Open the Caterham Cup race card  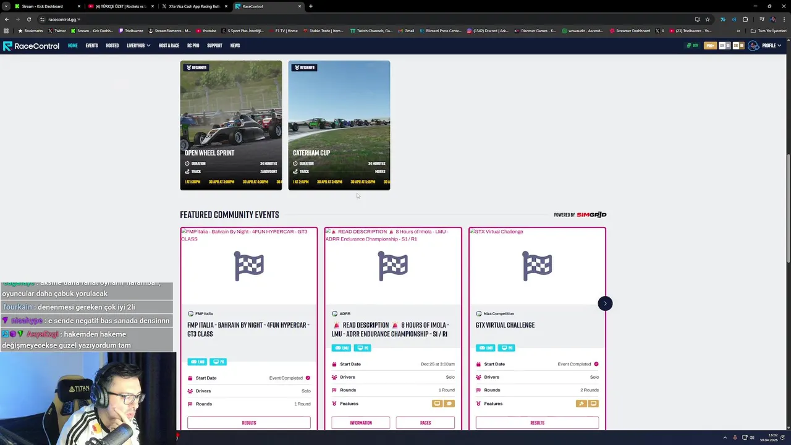339,125
